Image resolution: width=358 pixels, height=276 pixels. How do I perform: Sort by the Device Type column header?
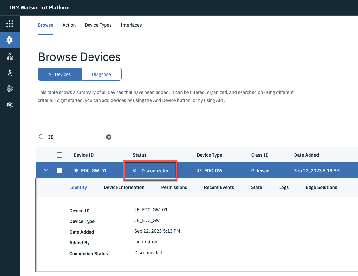[x=209, y=155]
